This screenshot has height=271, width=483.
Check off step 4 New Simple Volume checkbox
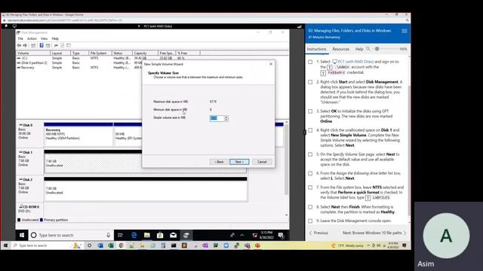(310, 130)
